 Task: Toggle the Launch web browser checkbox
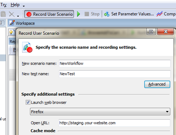(x=28, y=102)
